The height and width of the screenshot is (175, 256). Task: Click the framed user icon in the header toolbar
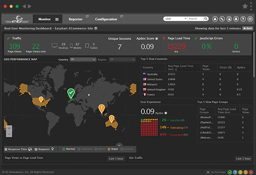[x=229, y=19]
